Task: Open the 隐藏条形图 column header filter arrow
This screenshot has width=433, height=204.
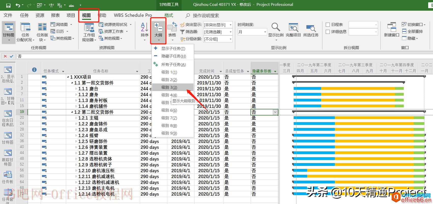Action: pos(275,71)
